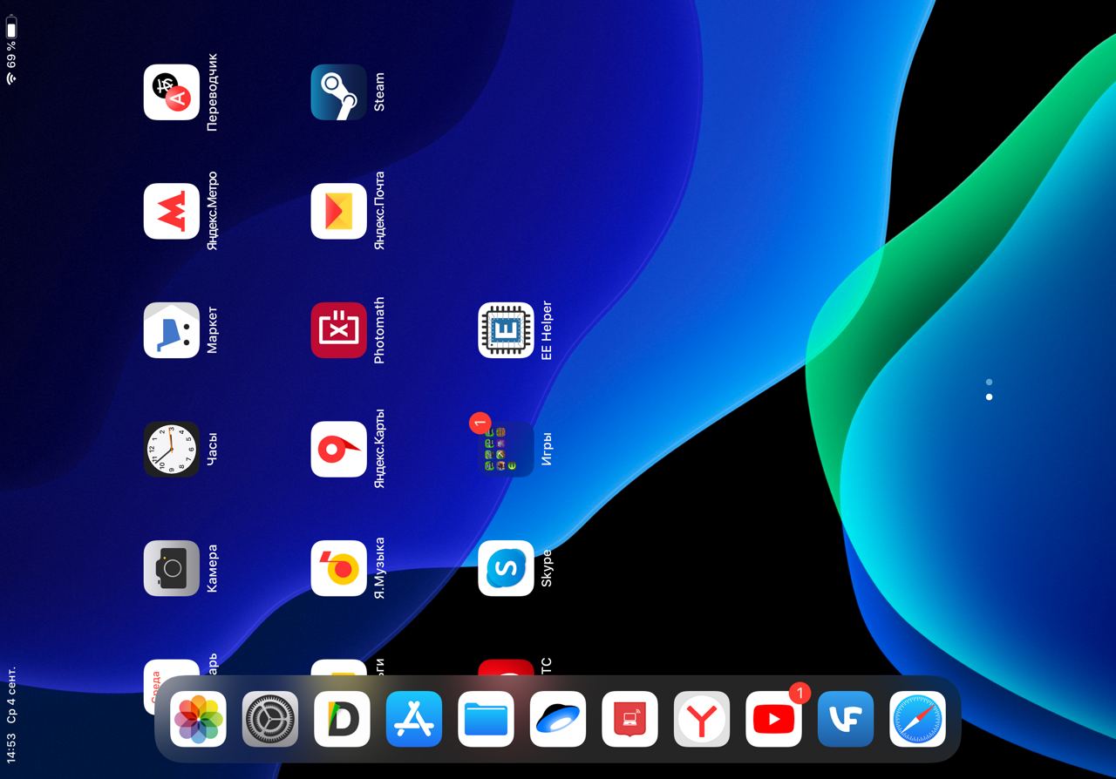
Task: Open the red laptop shield app
Action: tap(630, 719)
